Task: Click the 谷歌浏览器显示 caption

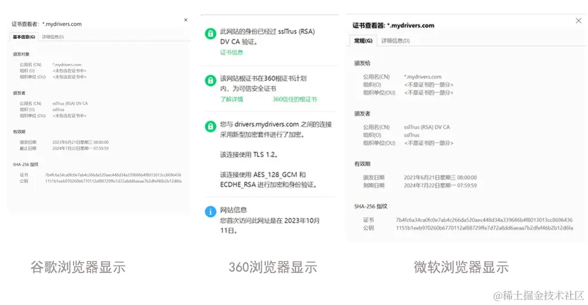Action: coord(78,267)
